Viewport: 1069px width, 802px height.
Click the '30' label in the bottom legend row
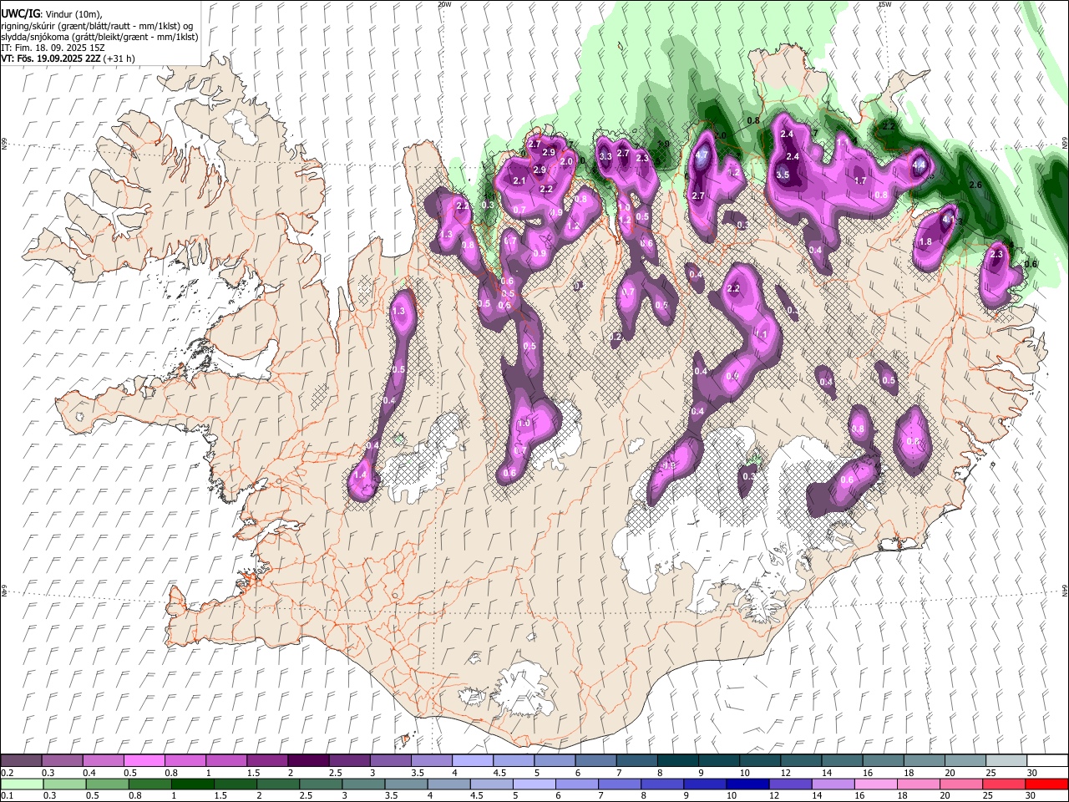(1031, 796)
